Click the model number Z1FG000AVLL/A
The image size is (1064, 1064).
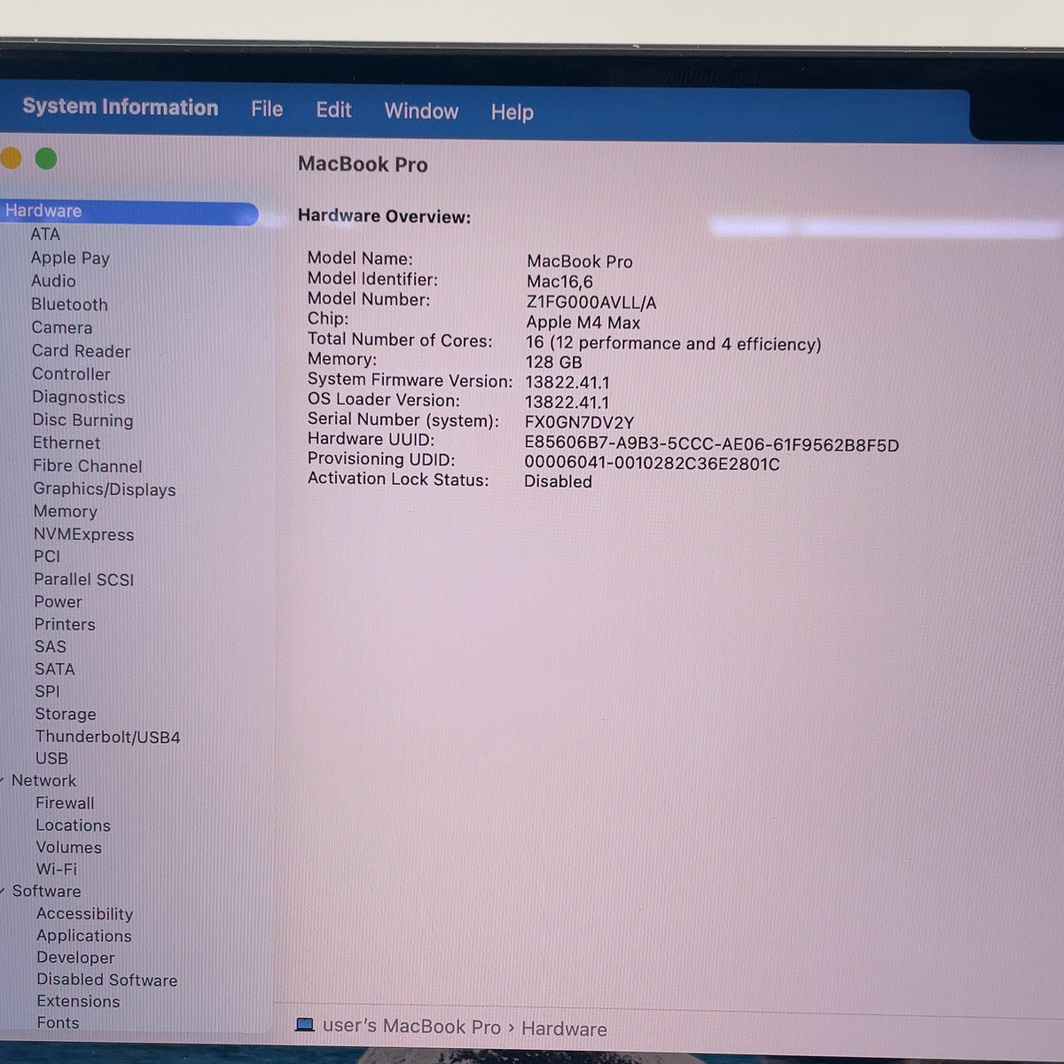(x=591, y=302)
